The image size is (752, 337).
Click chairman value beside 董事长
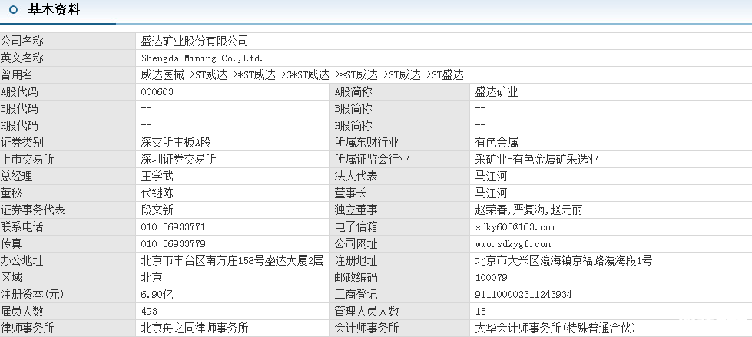(491, 193)
